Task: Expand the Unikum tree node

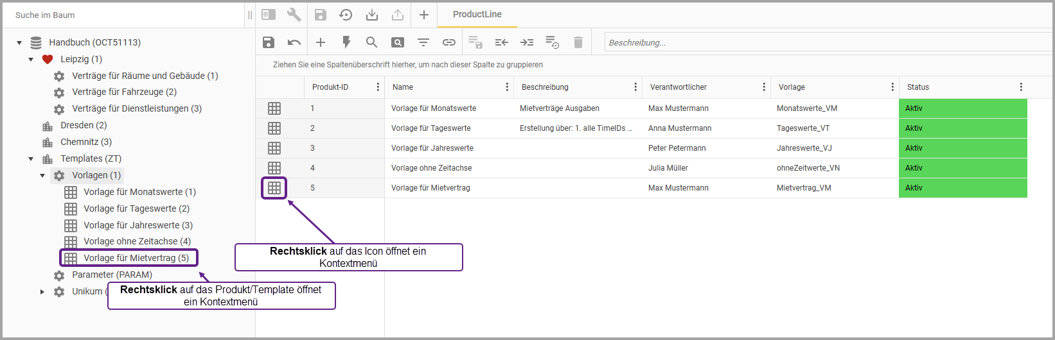Action: point(42,292)
